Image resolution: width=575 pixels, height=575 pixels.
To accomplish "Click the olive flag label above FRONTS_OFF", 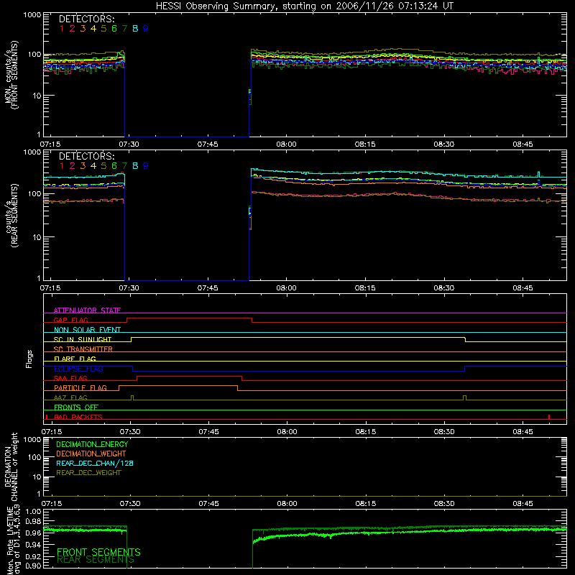I will coord(70,397).
